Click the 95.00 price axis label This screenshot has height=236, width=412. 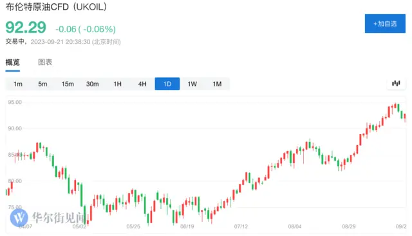coord(15,102)
